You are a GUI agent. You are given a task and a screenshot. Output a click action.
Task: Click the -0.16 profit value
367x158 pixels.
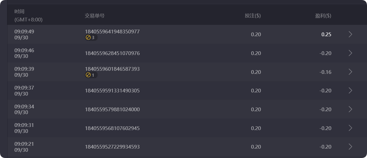tap(325, 72)
